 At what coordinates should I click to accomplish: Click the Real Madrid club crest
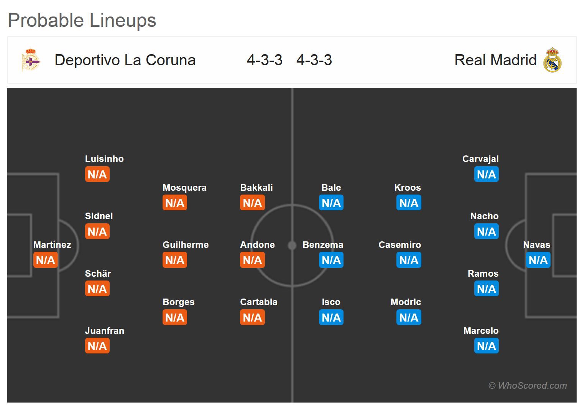(x=552, y=60)
